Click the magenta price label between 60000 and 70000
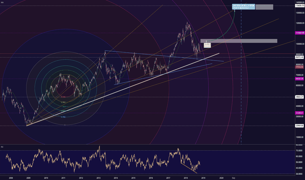Screen dimensions: 305x180 pyautogui.click(x=299, y=79)
